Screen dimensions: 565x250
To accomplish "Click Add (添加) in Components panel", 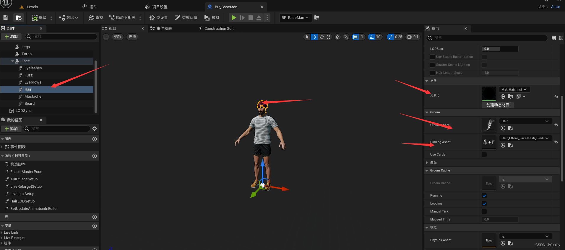I will tap(11, 36).
